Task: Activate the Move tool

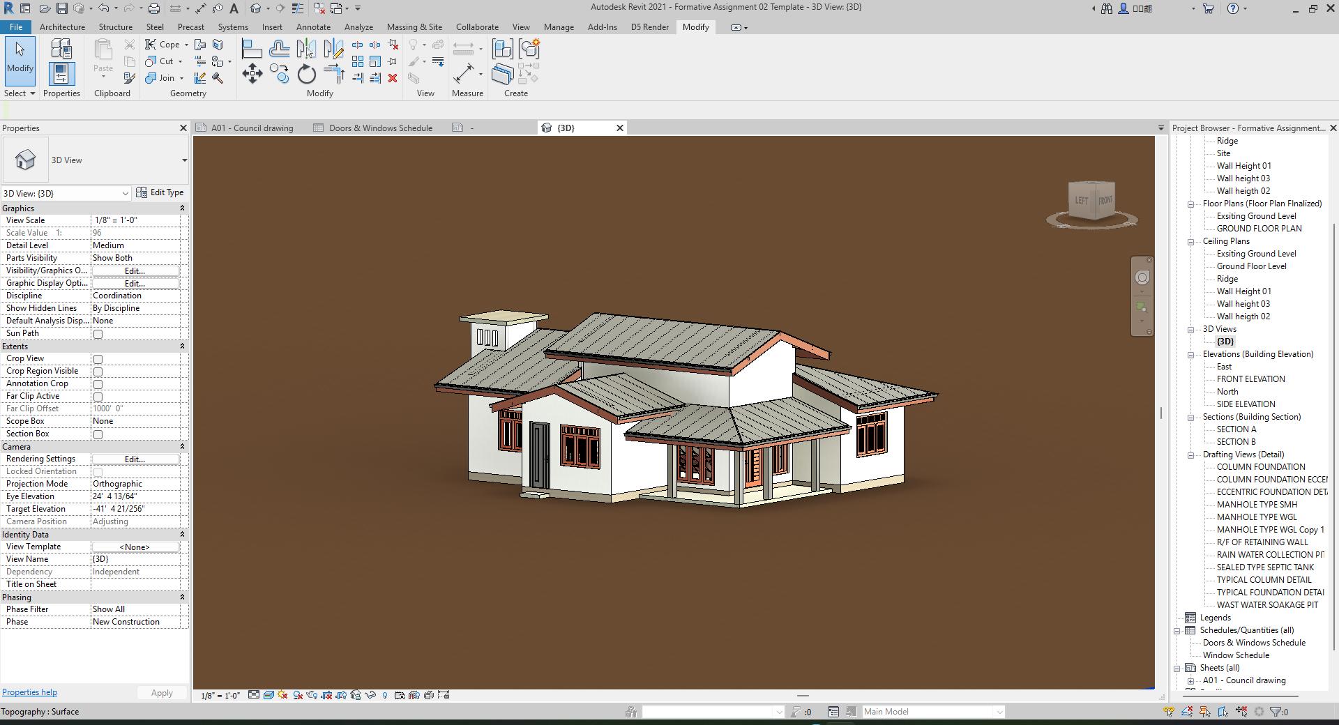Action: pos(252,74)
